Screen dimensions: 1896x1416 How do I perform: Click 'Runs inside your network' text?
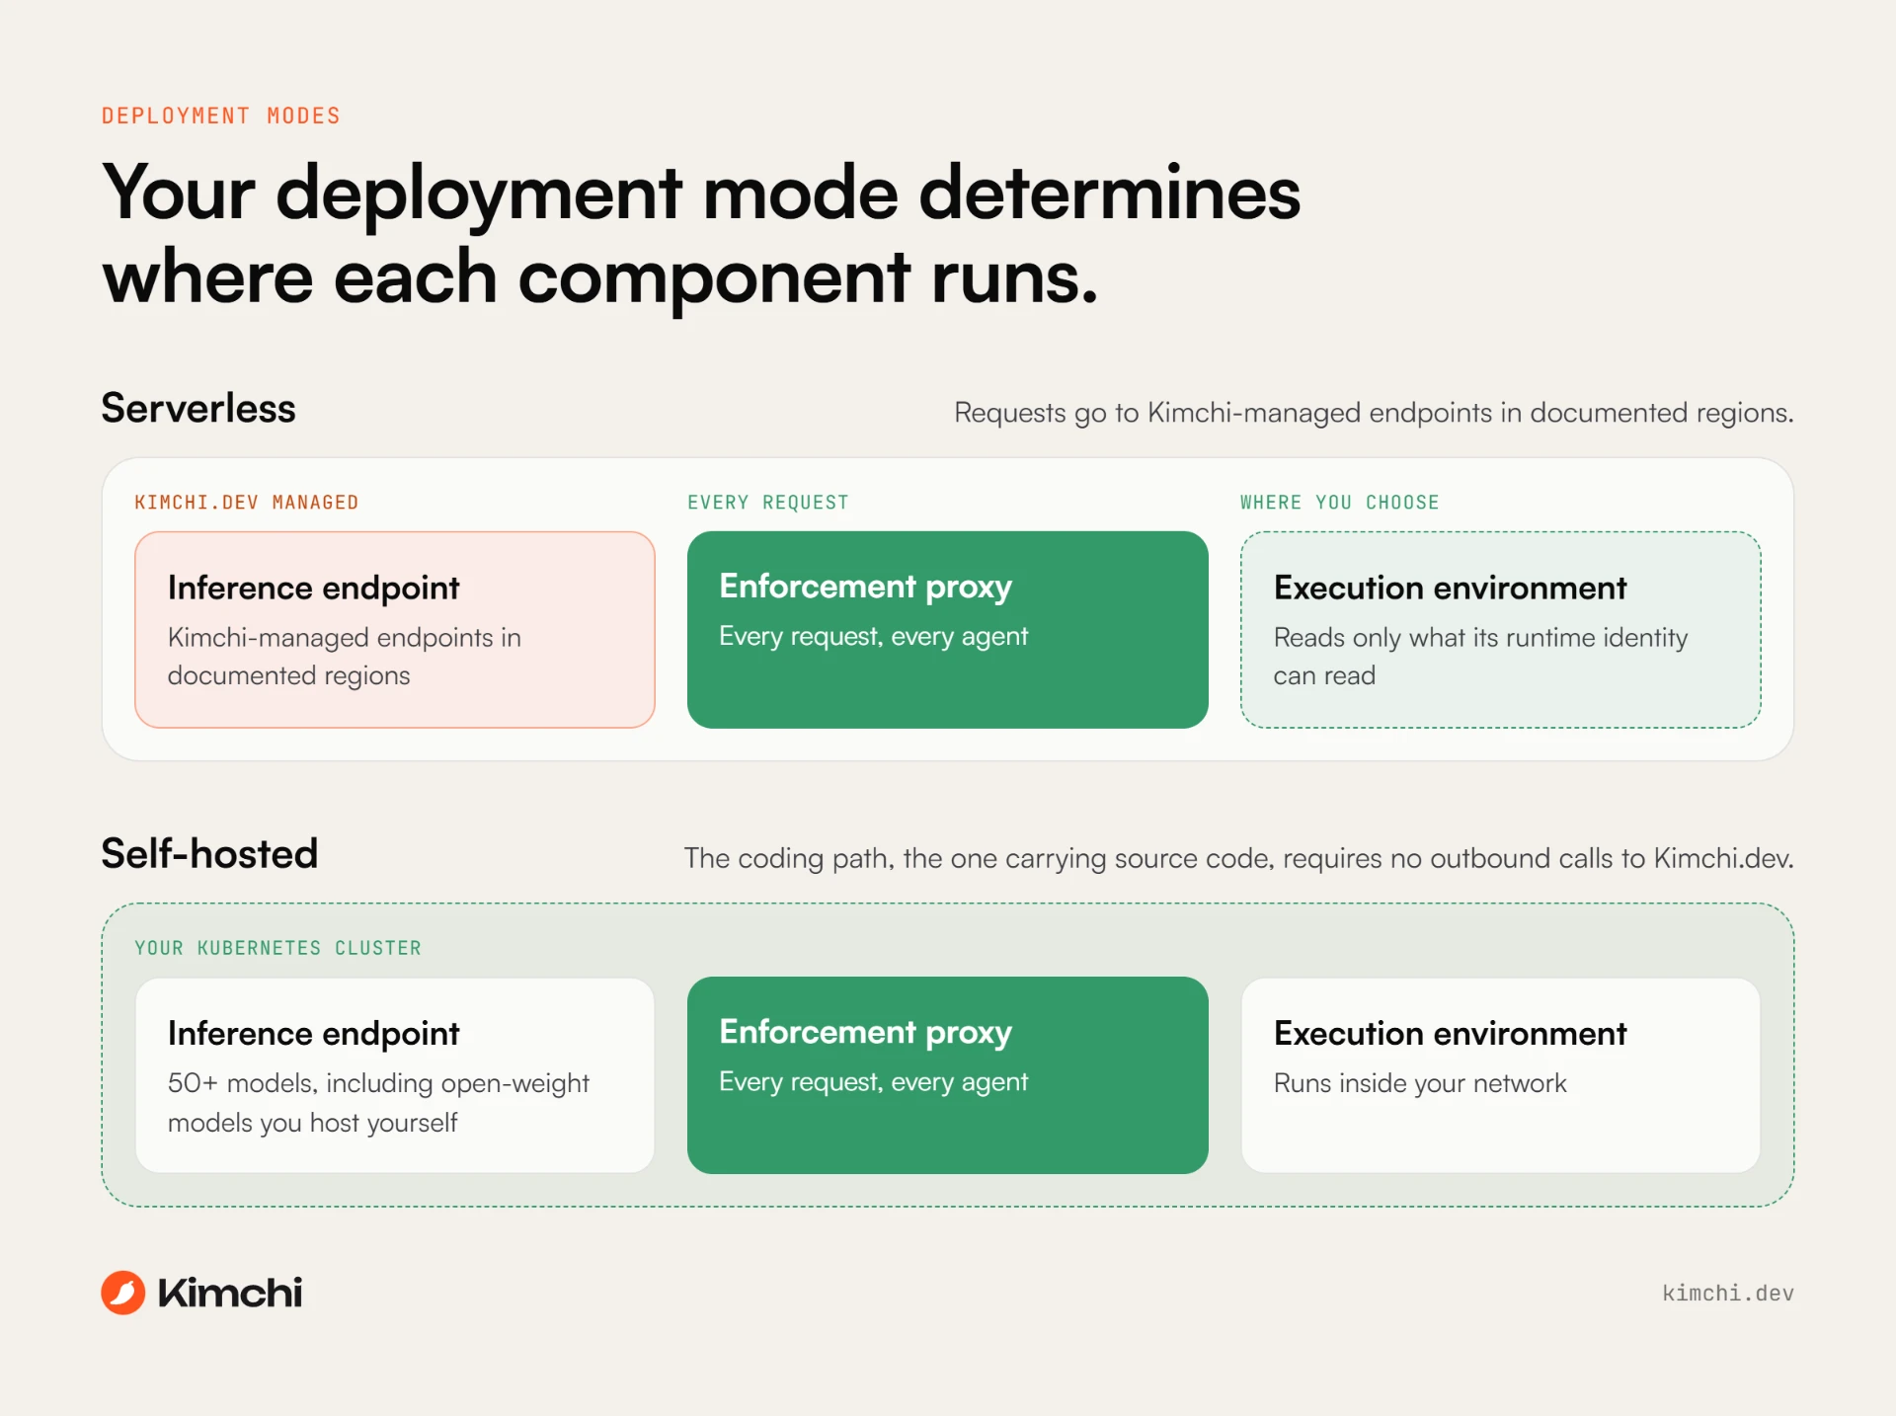1420,1083
